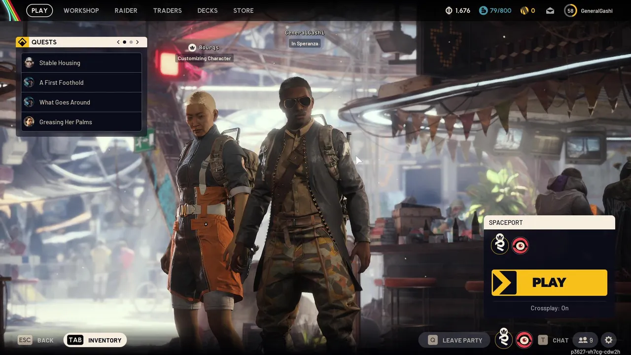This screenshot has height=355, width=631.
Task: Click the Q key icon on Leave Party
Action: [x=433, y=340]
